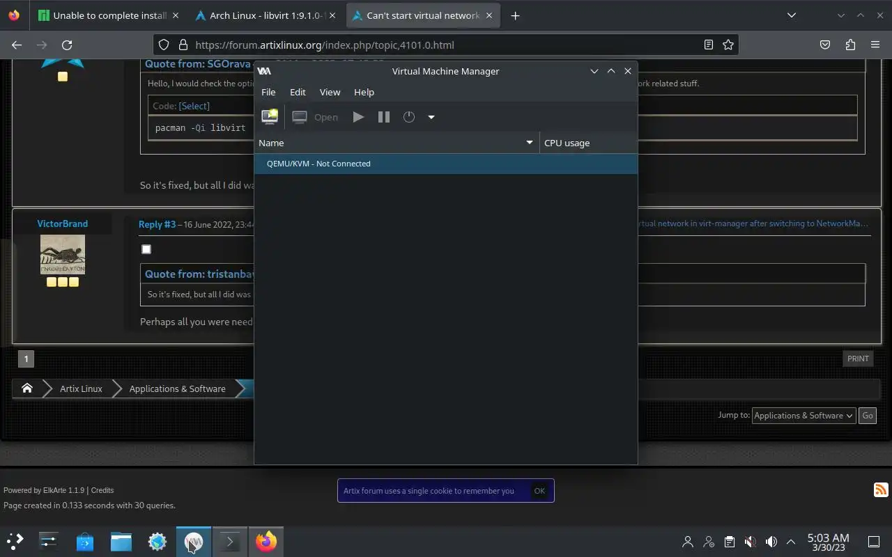Image resolution: width=892 pixels, height=557 pixels.
Task: Click the Applications & Software breadcrumb link
Action: click(x=177, y=389)
